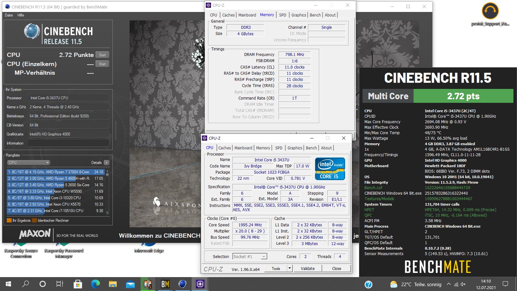Screen dimensions: 517x291
Task: Start the CPU multi-core benchmark
Action: pyautogui.click(x=102, y=55)
